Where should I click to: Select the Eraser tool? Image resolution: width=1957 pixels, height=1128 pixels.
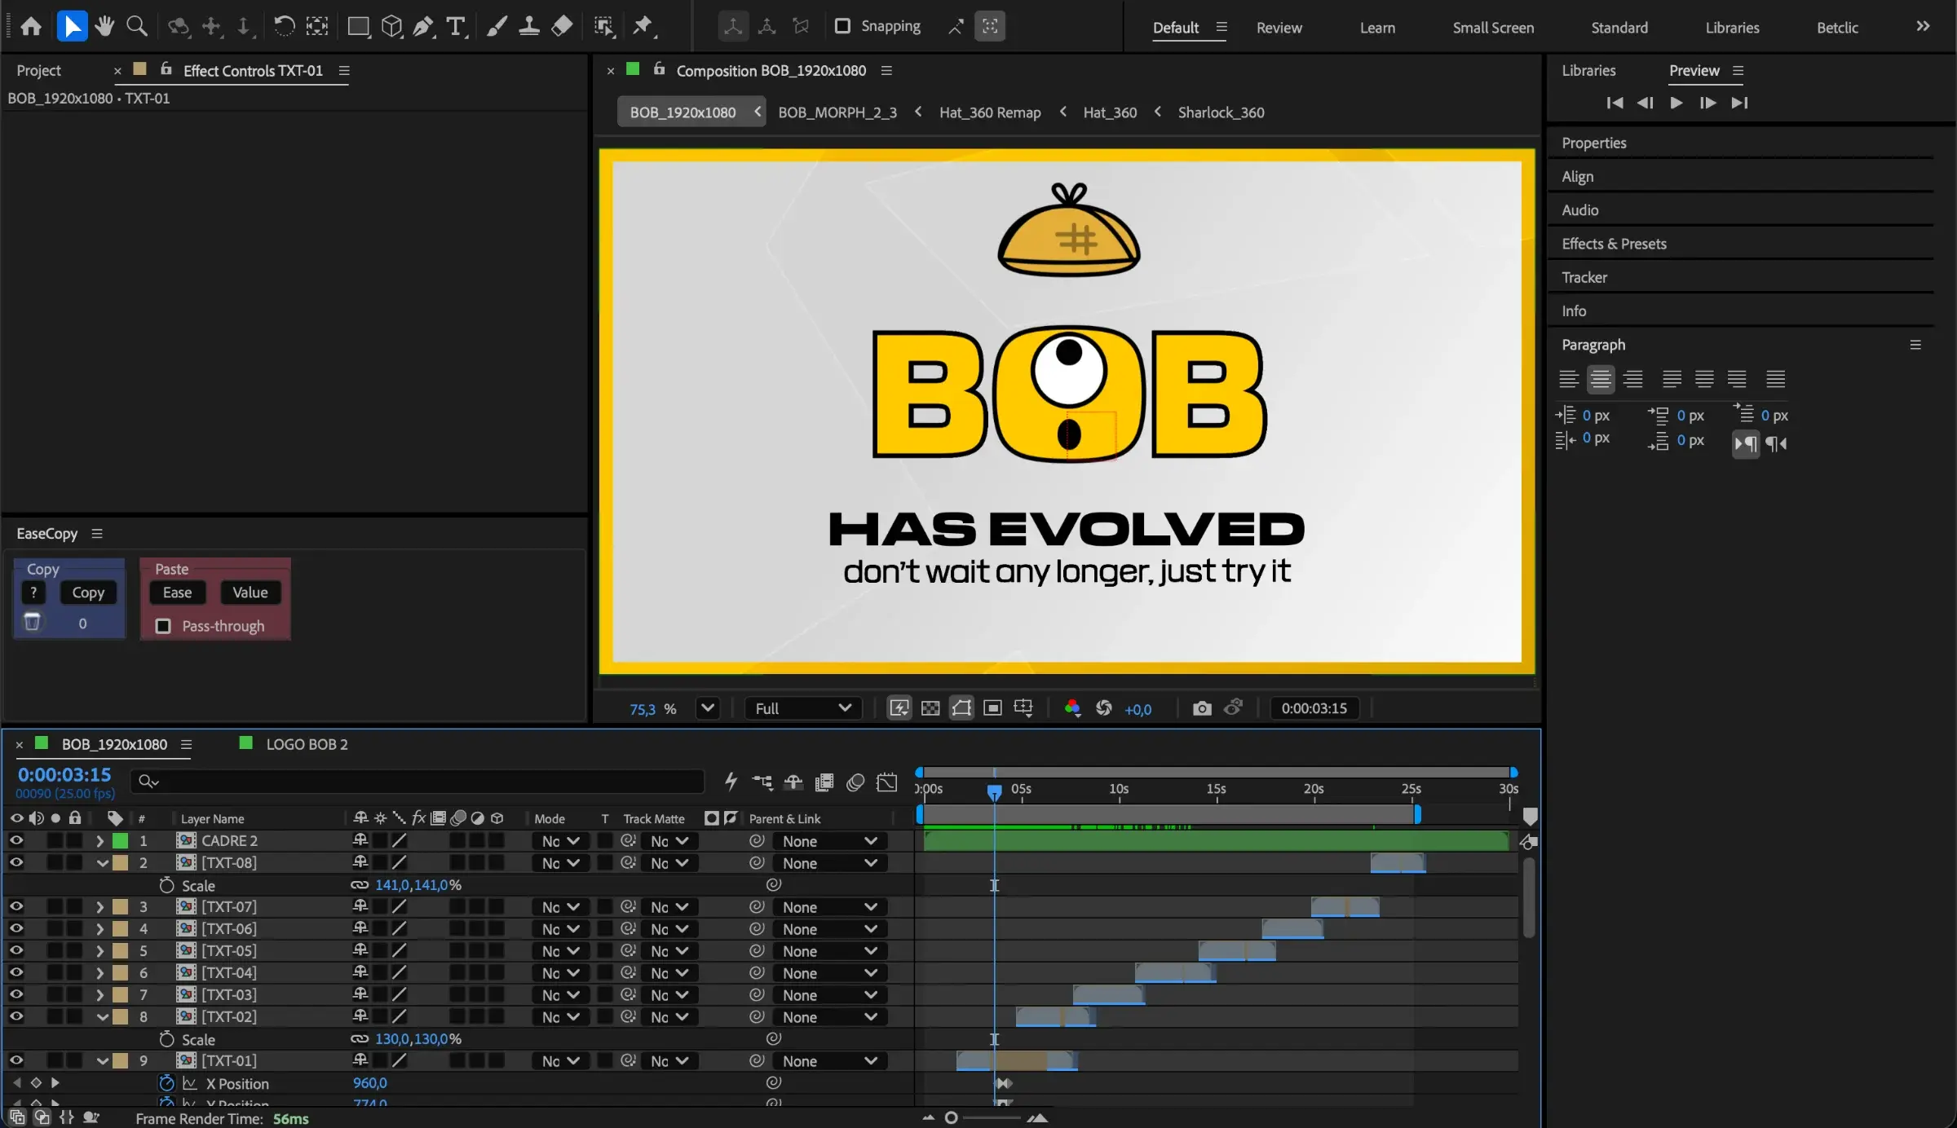pyautogui.click(x=562, y=26)
